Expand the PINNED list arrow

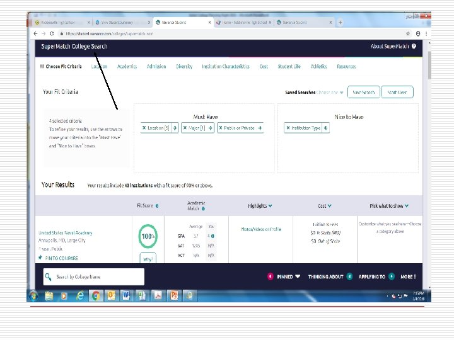[x=298, y=276]
